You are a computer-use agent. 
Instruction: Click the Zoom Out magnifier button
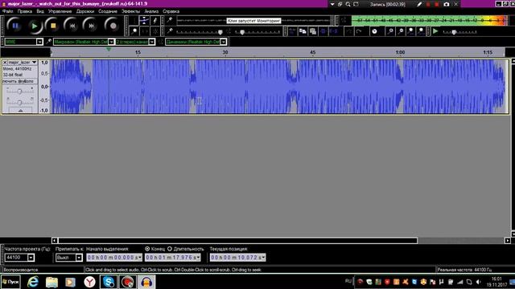[401, 31]
